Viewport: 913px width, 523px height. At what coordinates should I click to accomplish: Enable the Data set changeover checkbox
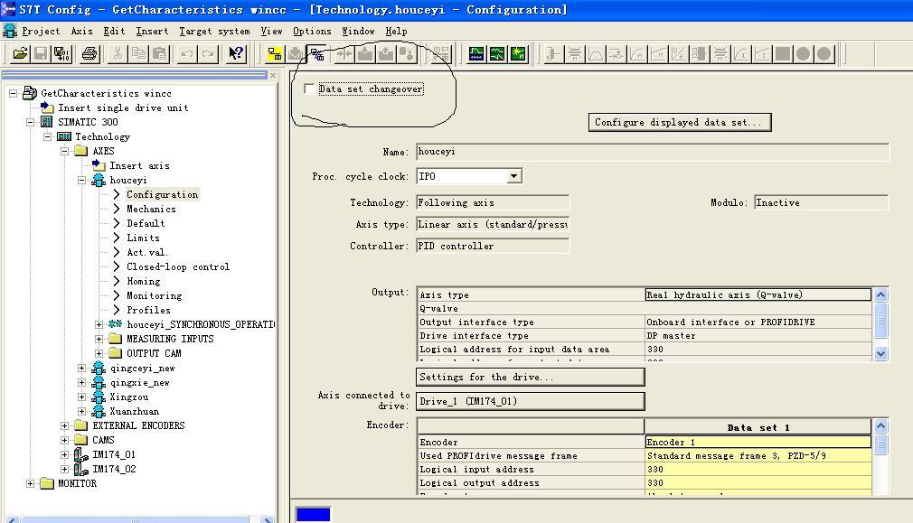[309, 89]
